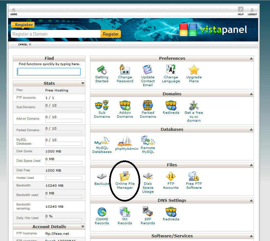The width and height of the screenshot is (270, 241).
Task: Open Backups in Files section
Action: click(x=101, y=179)
